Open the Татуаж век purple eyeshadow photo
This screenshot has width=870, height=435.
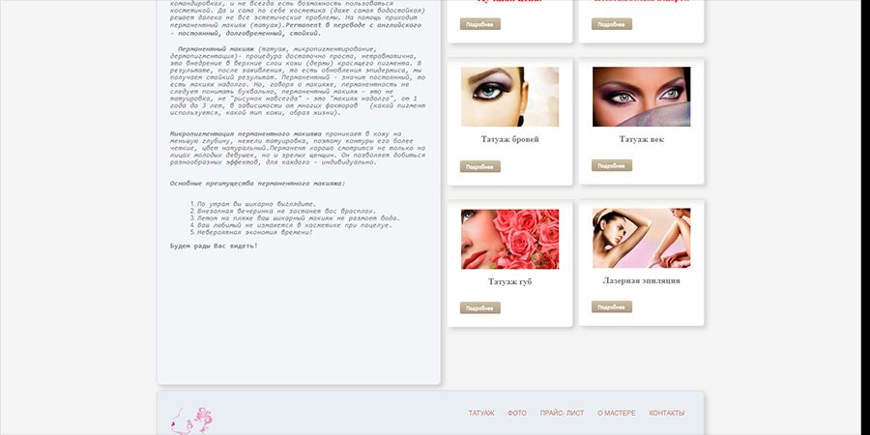click(x=641, y=97)
